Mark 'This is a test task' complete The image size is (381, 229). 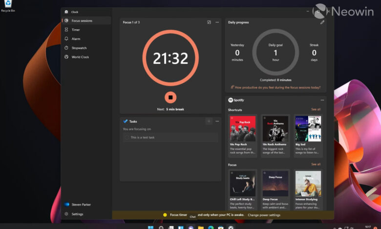click(127, 137)
